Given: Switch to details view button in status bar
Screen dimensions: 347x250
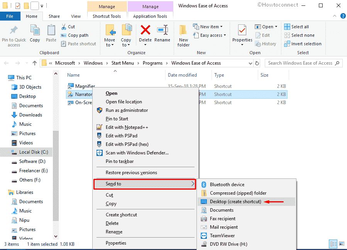Looking at the screenshot, I should coord(333,244).
